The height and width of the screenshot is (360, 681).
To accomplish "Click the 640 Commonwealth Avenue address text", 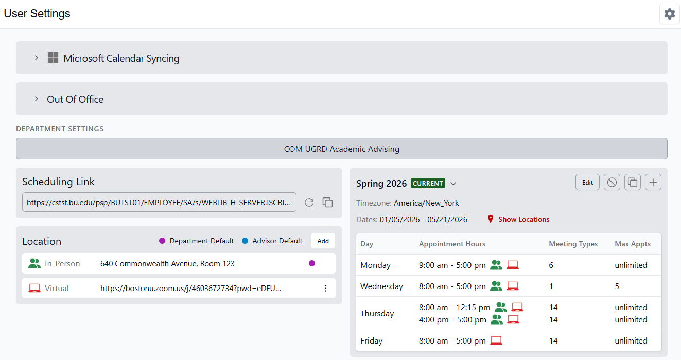I will [167, 264].
